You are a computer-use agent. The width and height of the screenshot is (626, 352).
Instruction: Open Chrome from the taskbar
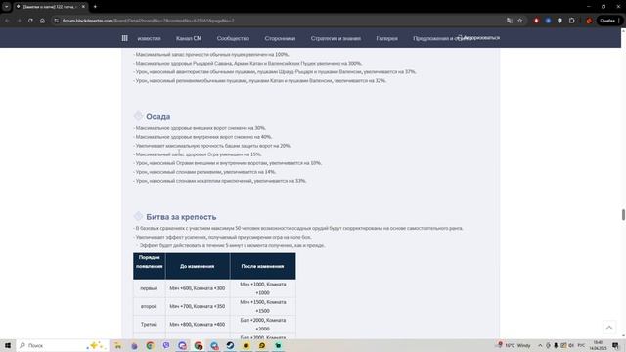click(x=150, y=345)
